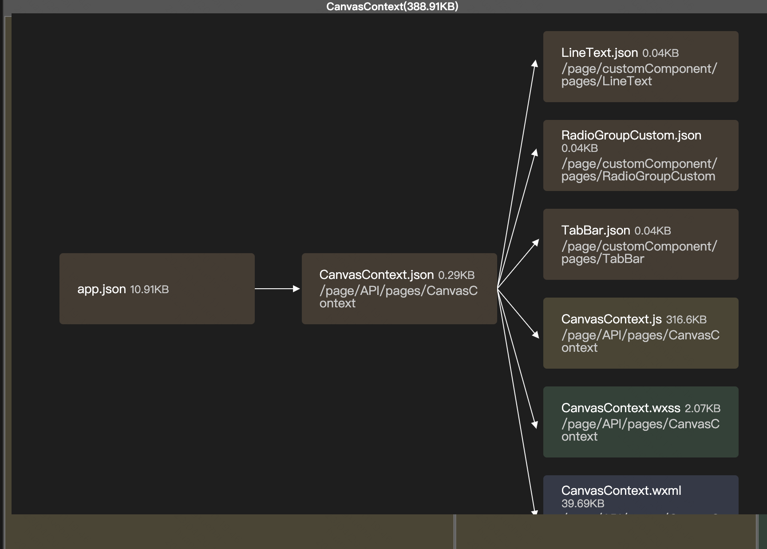Select the CanvasContext.json node
This screenshot has width=767, height=549.
(399, 289)
